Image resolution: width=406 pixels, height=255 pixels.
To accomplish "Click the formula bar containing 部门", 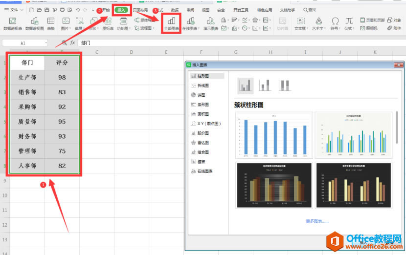I will (241, 42).
